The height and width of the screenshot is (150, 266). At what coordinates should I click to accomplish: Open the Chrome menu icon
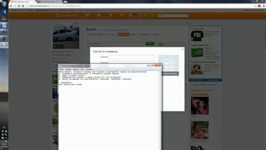[x=264, y=6]
